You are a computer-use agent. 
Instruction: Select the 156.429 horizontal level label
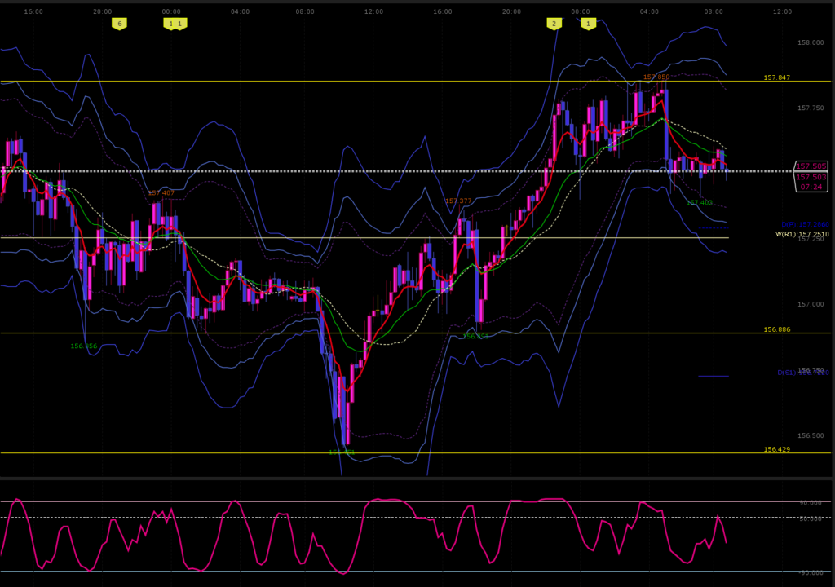776,450
